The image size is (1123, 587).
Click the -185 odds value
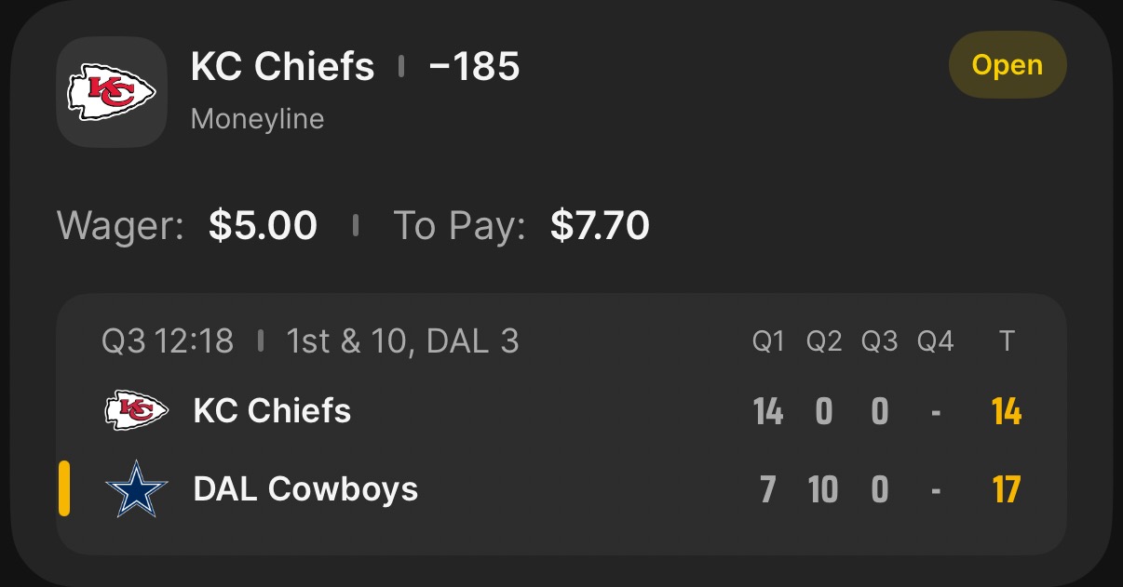[x=474, y=67]
